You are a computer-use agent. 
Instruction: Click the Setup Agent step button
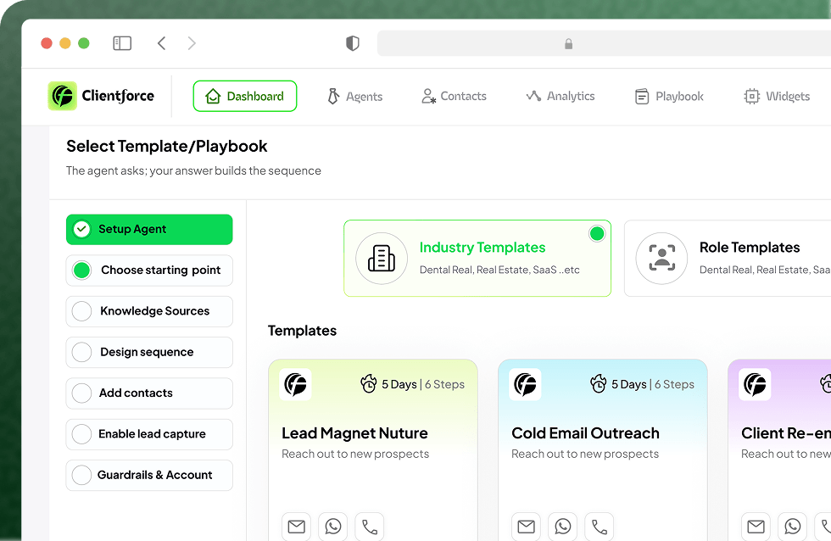click(149, 229)
